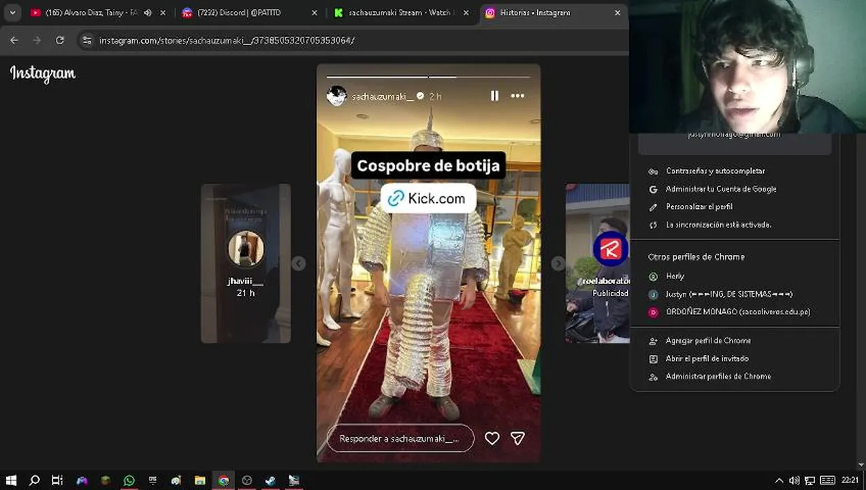Open the Publicidad sponsored story preview
This screenshot has height=490, width=866.
pos(597,263)
